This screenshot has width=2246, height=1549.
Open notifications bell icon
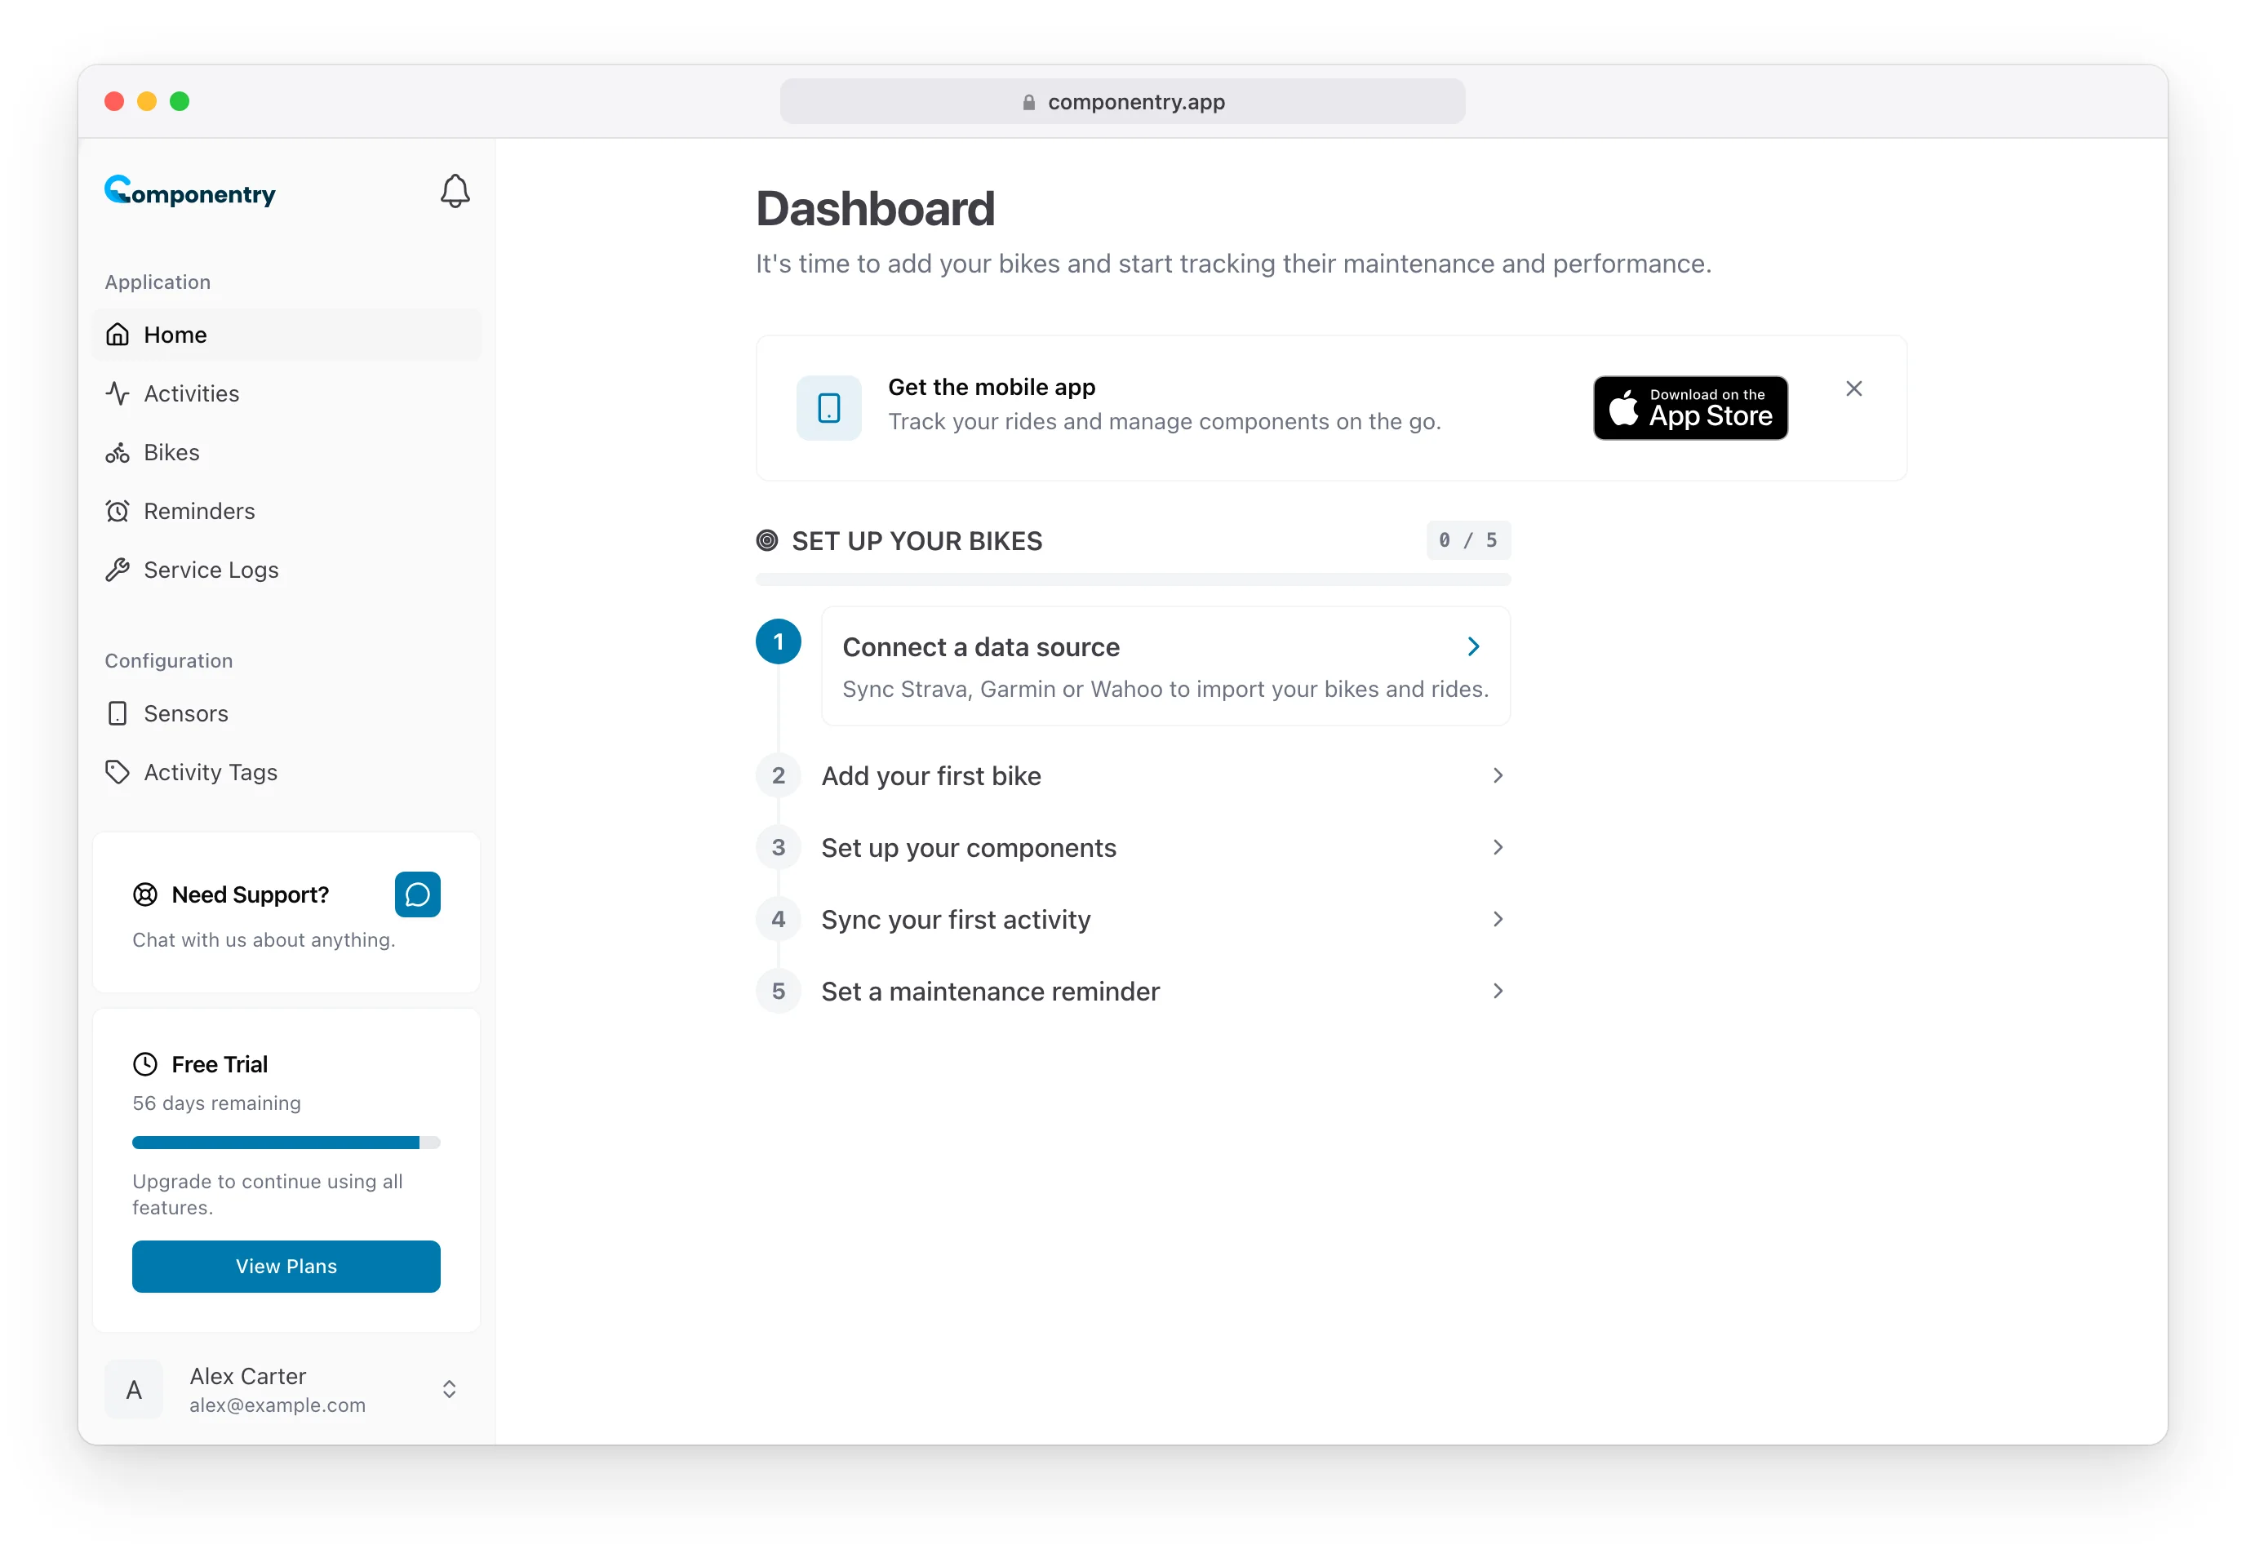455,191
